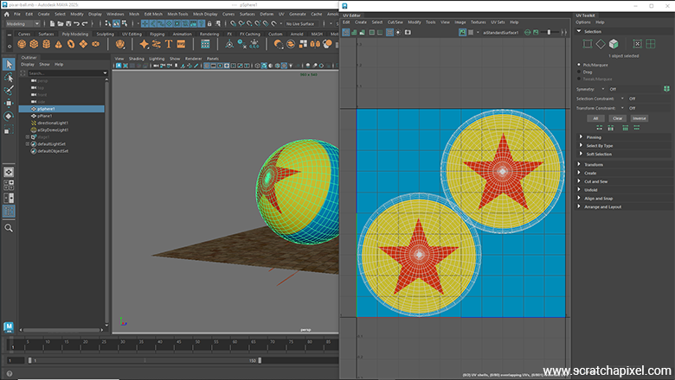Toggle the isolate select icon in UV Editor toolbar
The height and width of the screenshot is (380, 675).
(398, 32)
